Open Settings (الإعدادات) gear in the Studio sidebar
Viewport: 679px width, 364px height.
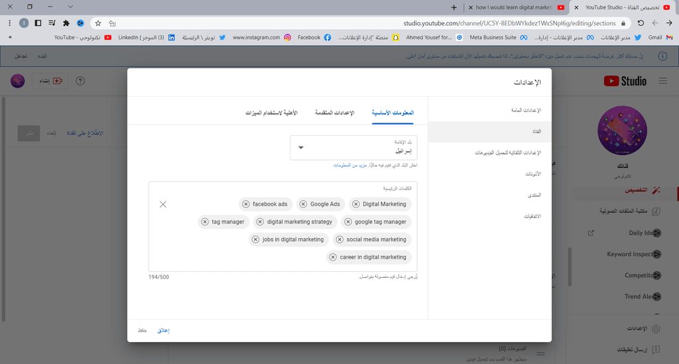[643, 328]
